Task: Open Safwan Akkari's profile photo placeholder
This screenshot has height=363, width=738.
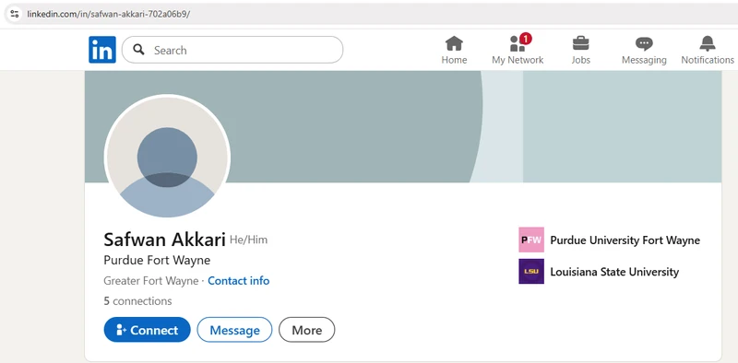Action: coord(167,157)
